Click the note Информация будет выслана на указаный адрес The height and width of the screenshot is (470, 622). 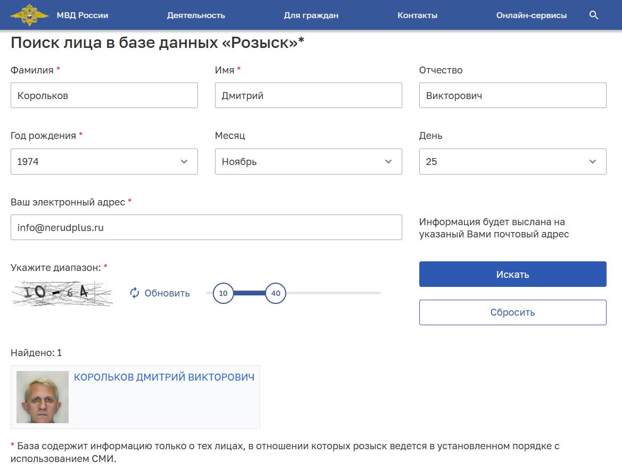[x=494, y=228]
